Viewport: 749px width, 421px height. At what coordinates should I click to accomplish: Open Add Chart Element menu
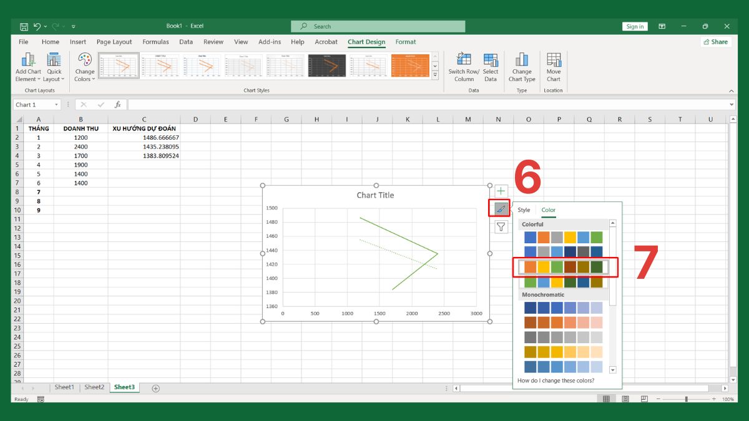pos(28,67)
